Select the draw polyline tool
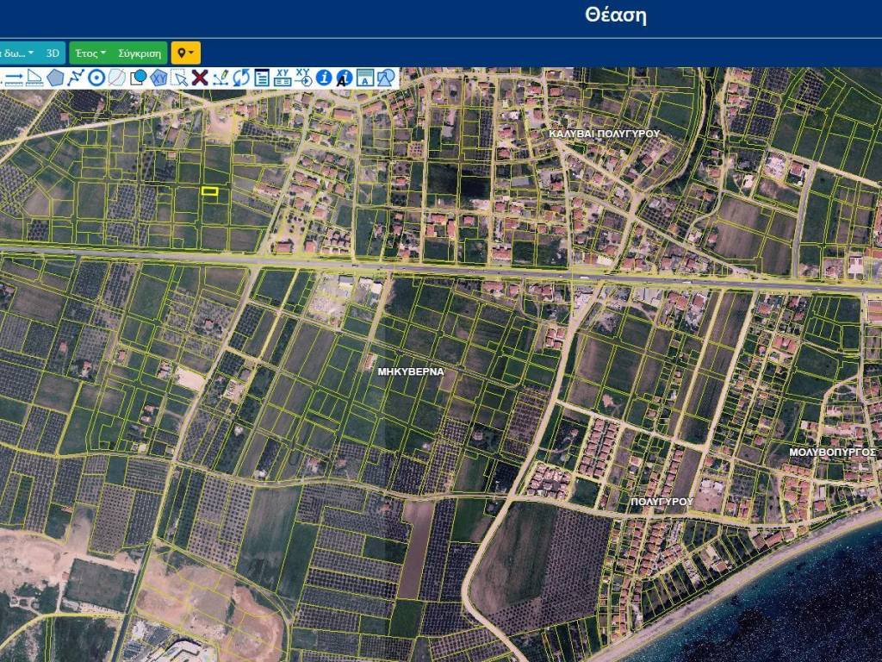Viewport: 882px width, 662px height. pyautogui.click(x=76, y=78)
